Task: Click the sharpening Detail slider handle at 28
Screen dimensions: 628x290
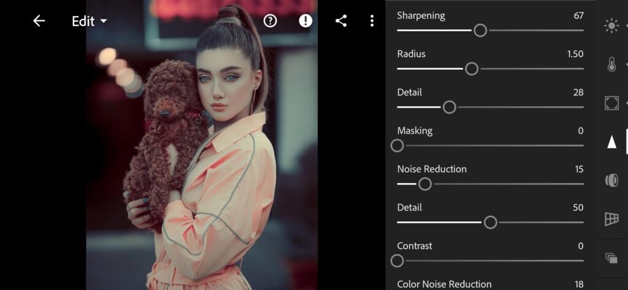Action: tap(450, 107)
